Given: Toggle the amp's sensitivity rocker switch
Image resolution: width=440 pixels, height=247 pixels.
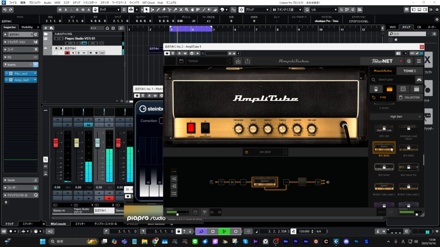Looking at the screenshot, I should pos(205,127).
